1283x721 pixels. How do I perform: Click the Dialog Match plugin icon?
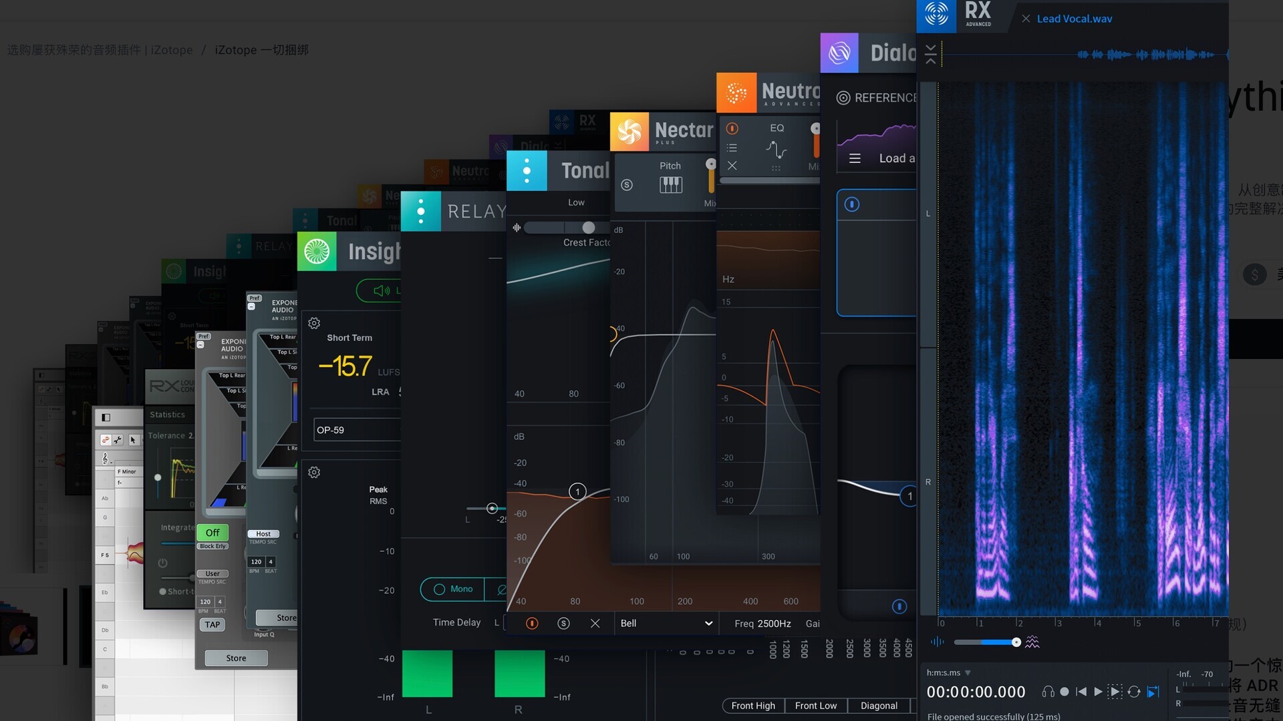[839, 53]
